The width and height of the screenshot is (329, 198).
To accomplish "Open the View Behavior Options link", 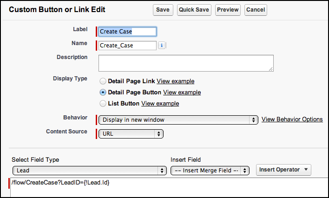I will pos(292,119).
